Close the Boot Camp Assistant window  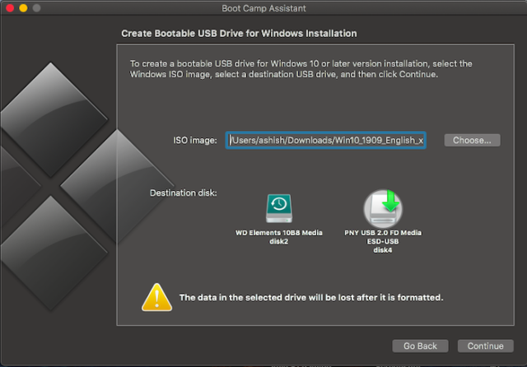click(x=9, y=7)
